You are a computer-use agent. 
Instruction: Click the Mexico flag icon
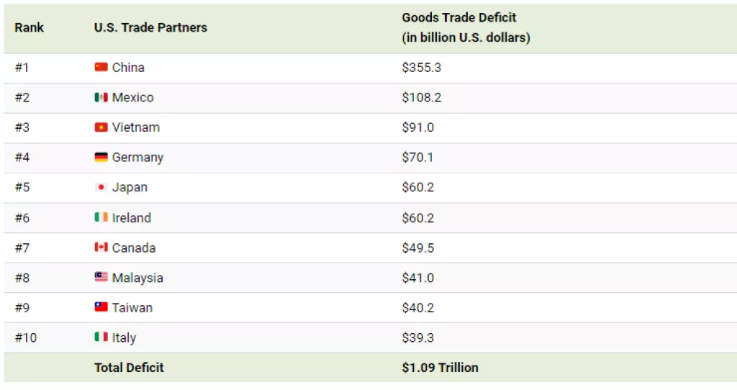(x=101, y=97)
